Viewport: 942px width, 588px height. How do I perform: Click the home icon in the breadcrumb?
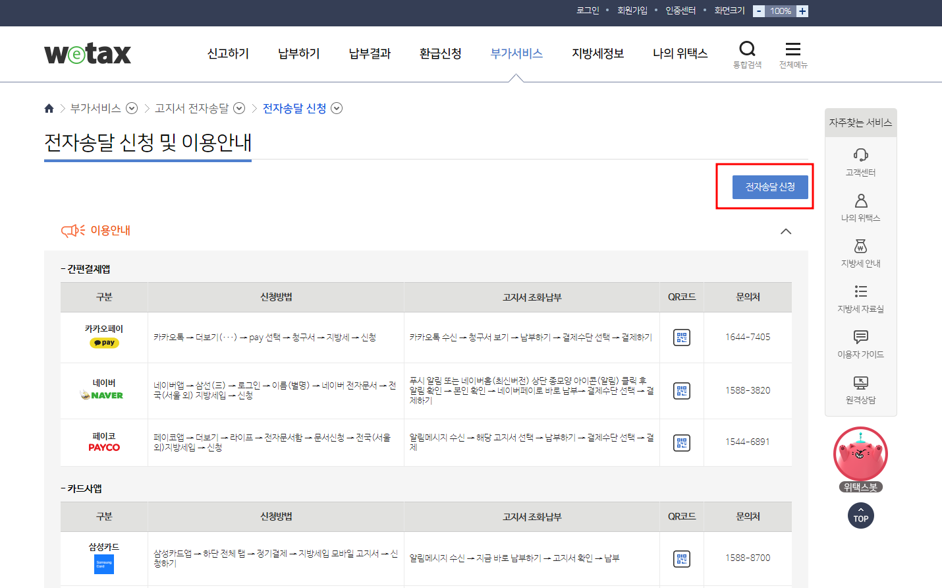pyautogui.click(x=49, y=107)
